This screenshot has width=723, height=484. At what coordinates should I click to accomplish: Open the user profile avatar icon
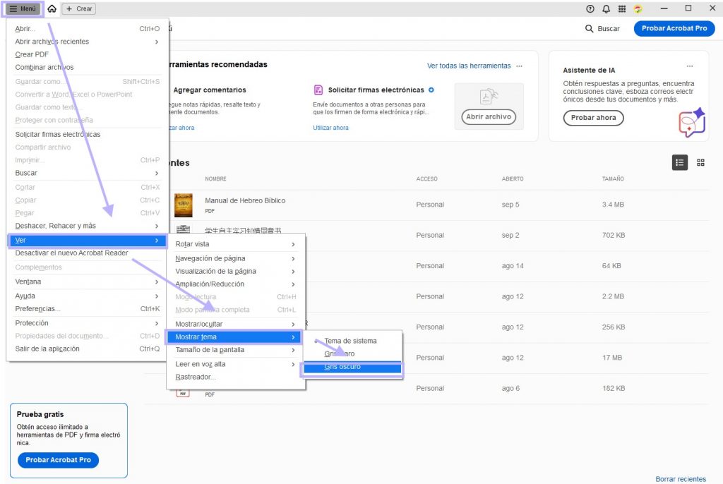(x=638, y=8)
